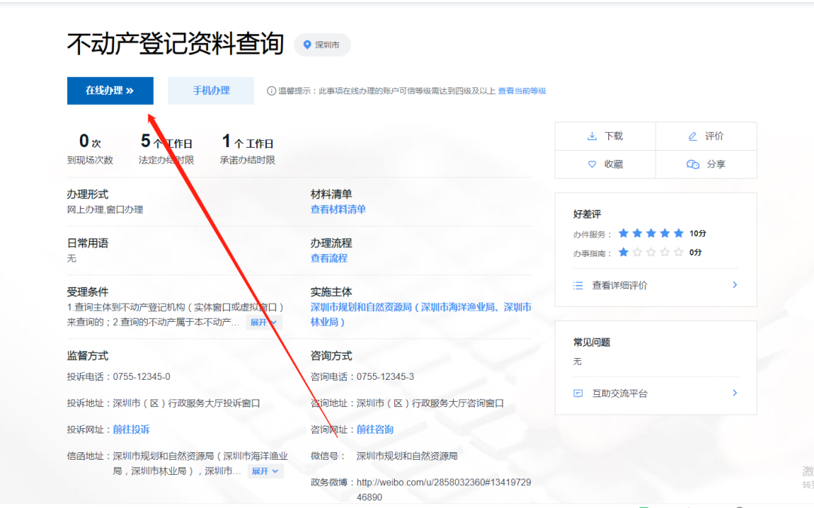Follow the 前往投诉 link
814x508 pixels.
point(131,429)
